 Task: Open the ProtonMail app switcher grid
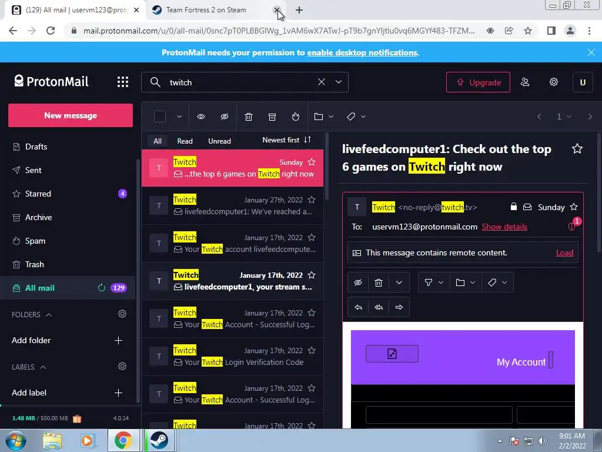click(x=123, y=82)
